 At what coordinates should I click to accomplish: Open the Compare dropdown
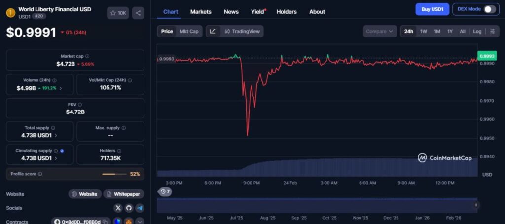tap(380, 31)
